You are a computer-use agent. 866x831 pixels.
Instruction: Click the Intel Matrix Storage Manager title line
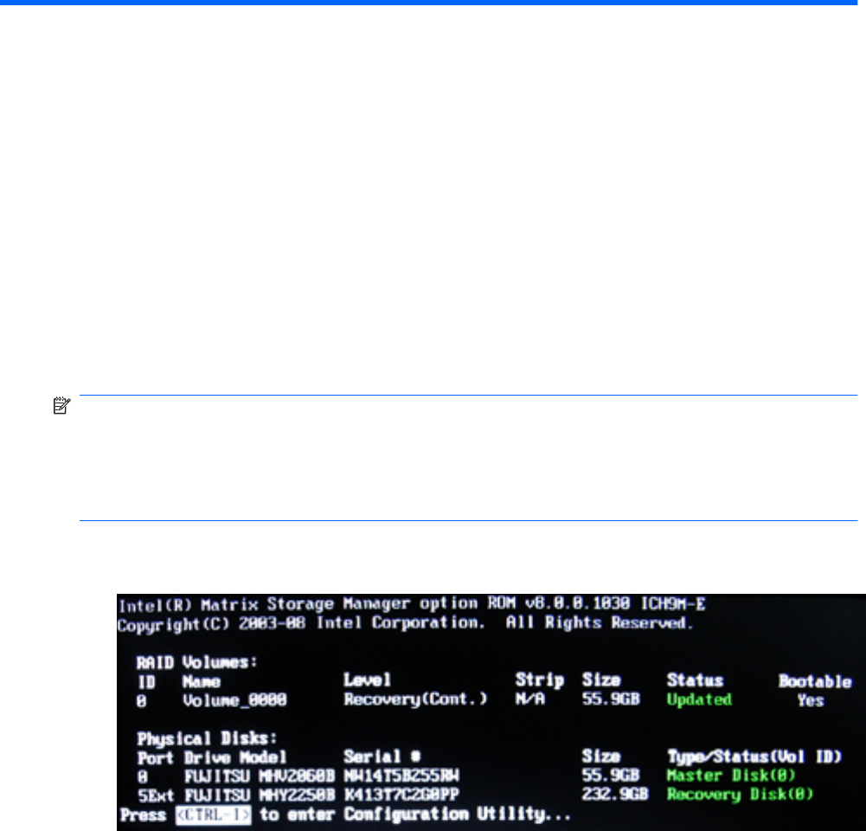click(412, 604)
